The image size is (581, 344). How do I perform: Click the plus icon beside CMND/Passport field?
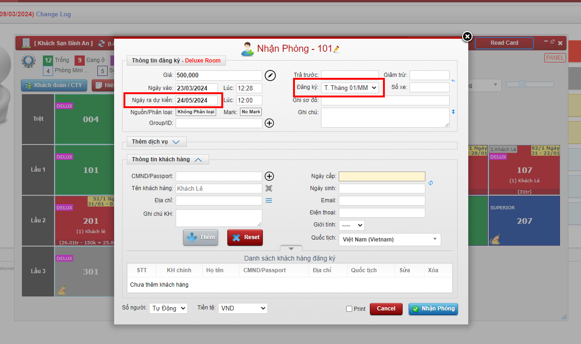pos(269,176)
